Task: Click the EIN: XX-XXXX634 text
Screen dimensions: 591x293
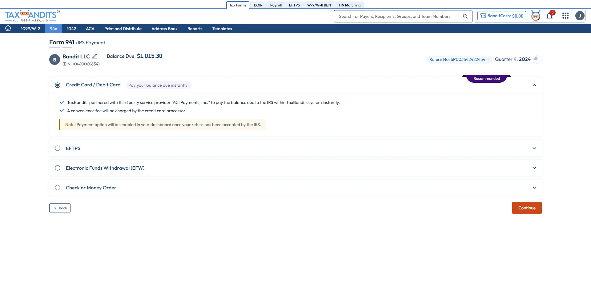Action: [81, 64]
